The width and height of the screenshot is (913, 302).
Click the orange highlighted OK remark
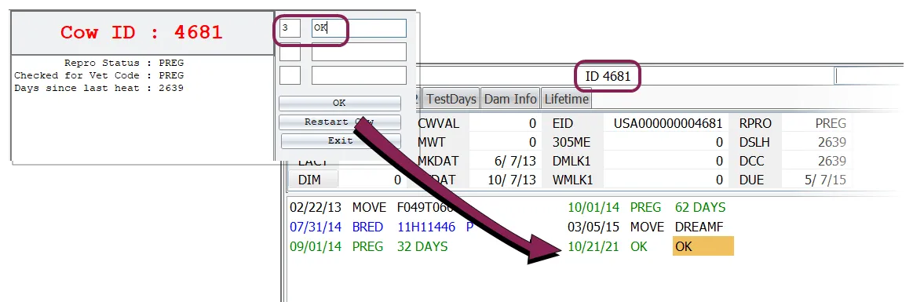click(x=703, y=246)
